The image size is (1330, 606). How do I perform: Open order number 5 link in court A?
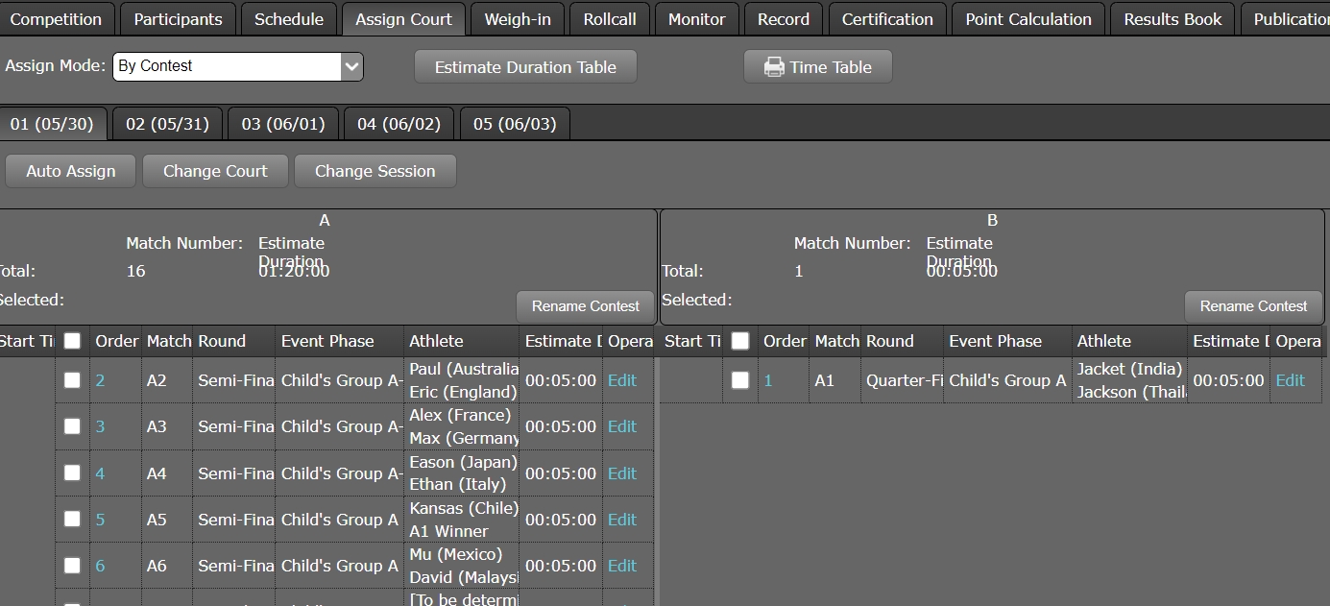click(x=100, y=520)
